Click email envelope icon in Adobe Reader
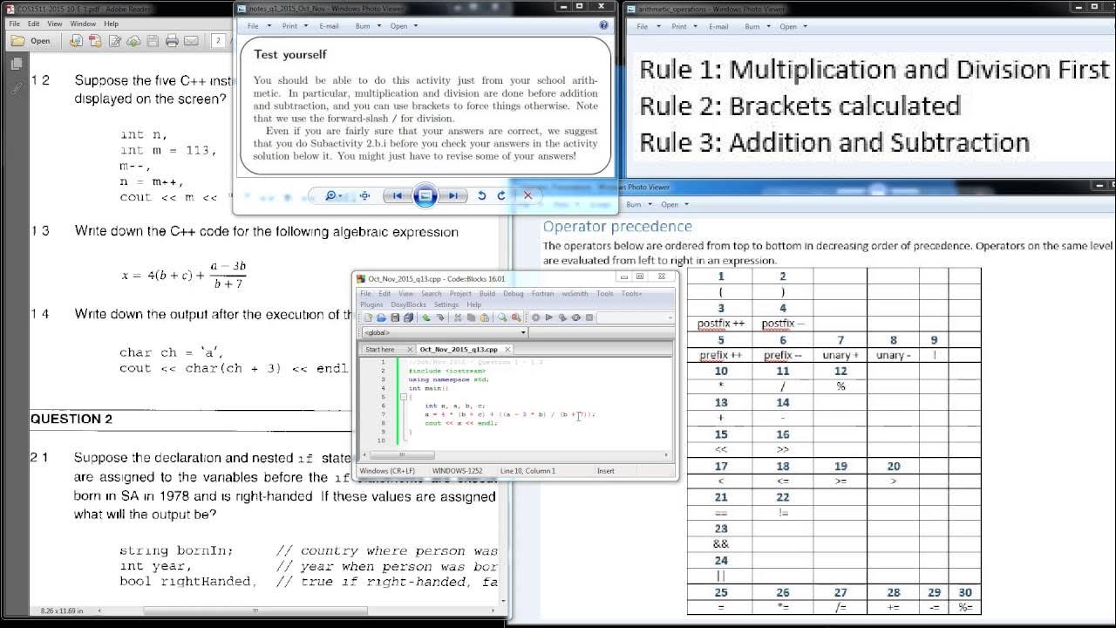 click(191, 41)
